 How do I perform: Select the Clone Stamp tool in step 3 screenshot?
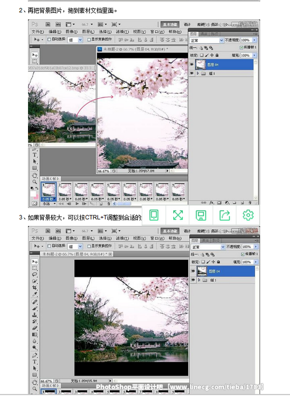35,315
